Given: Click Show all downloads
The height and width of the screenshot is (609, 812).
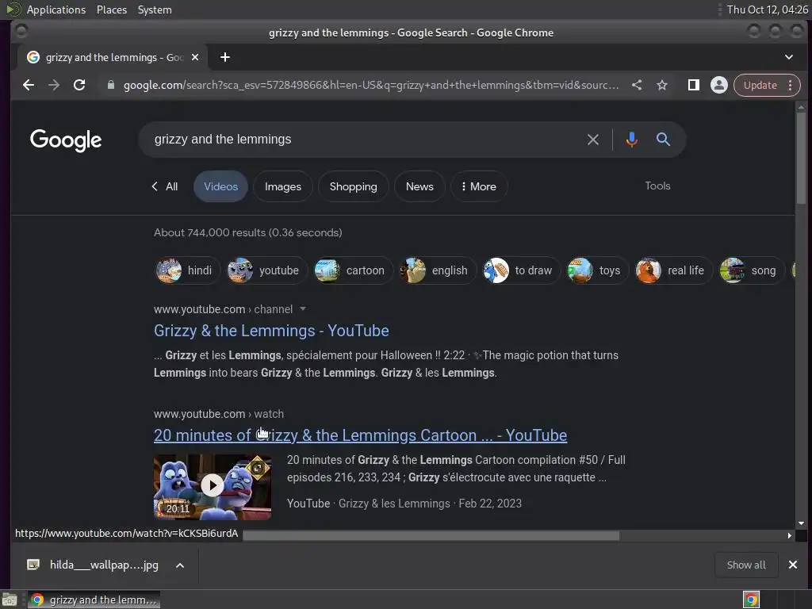Looking at the screenshot, I should pyautogui.click(x=746, y=565).
